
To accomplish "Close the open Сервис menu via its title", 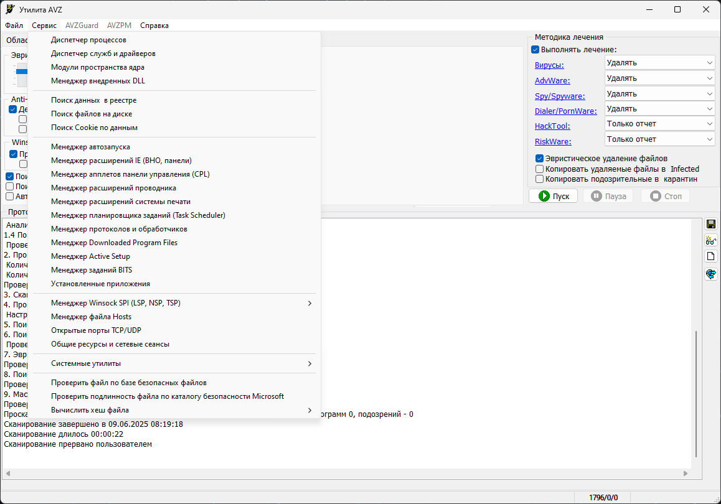I will [44, 26].
